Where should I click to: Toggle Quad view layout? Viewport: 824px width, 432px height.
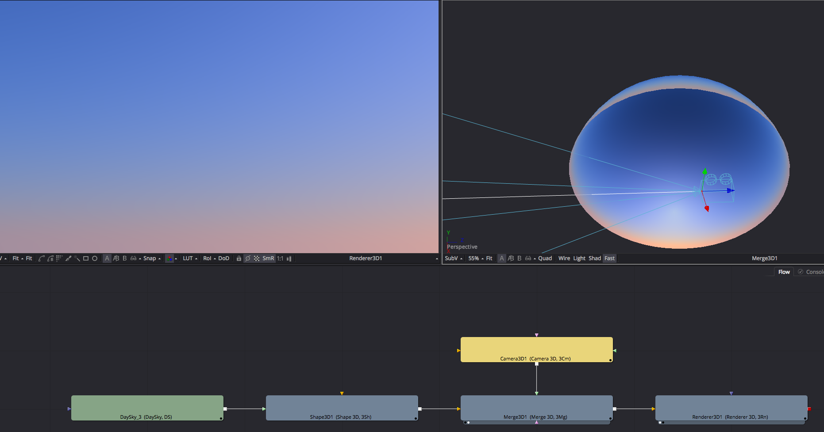coord(545,258)
